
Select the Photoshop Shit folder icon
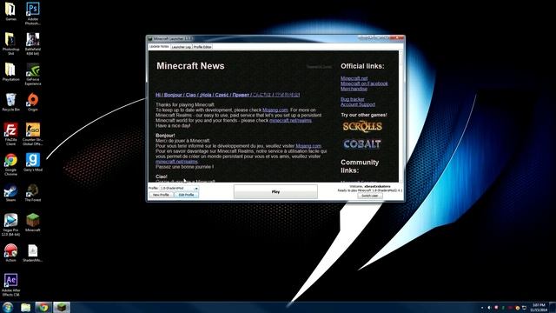click(x=10, y=43)
